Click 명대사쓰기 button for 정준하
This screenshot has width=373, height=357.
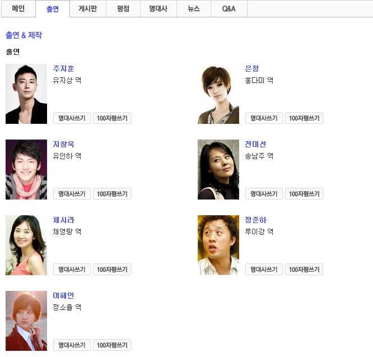(264, 270)
